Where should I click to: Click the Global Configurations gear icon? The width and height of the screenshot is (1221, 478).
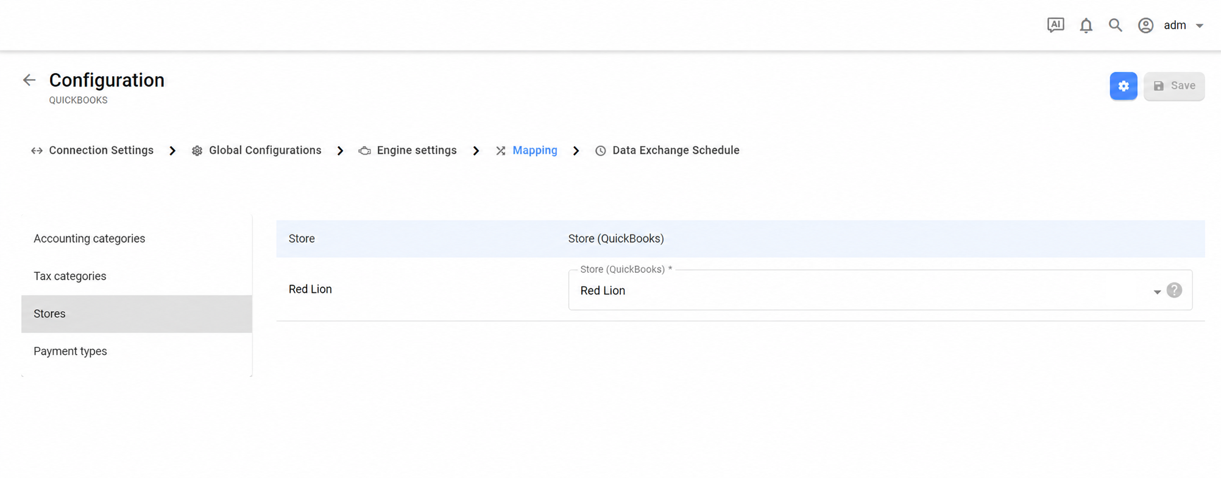pos(197,151)
